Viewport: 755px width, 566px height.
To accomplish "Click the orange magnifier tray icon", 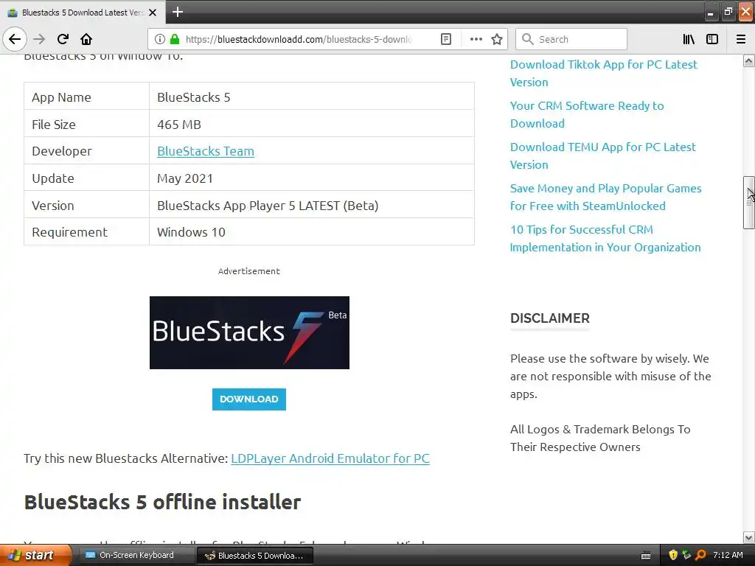I will (700, 555).
